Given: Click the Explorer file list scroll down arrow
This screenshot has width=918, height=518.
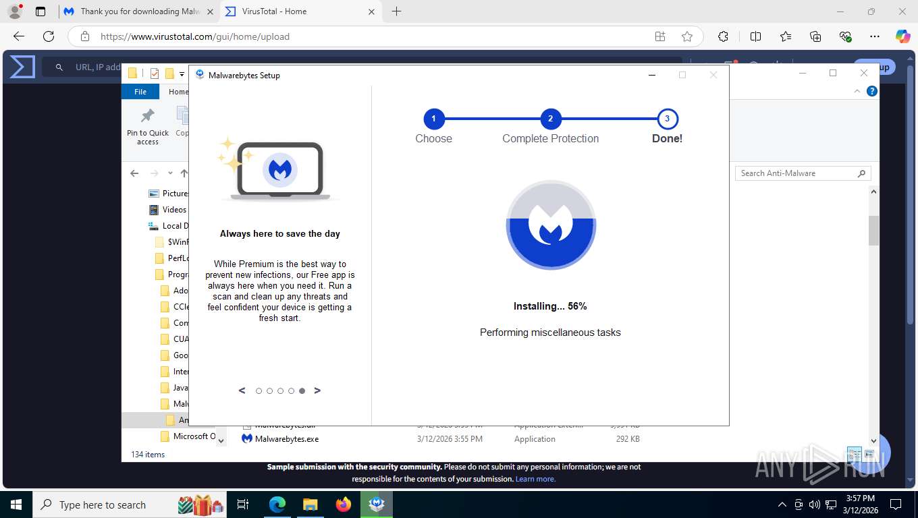Looking at the screenshot, I should coord(873,440).
